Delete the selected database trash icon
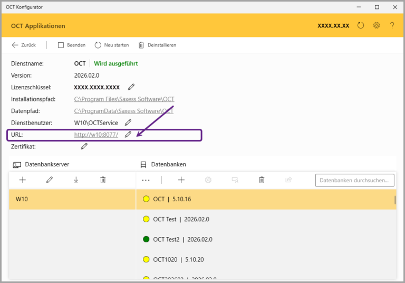405x283 pixels. click(x=262, y=180)
